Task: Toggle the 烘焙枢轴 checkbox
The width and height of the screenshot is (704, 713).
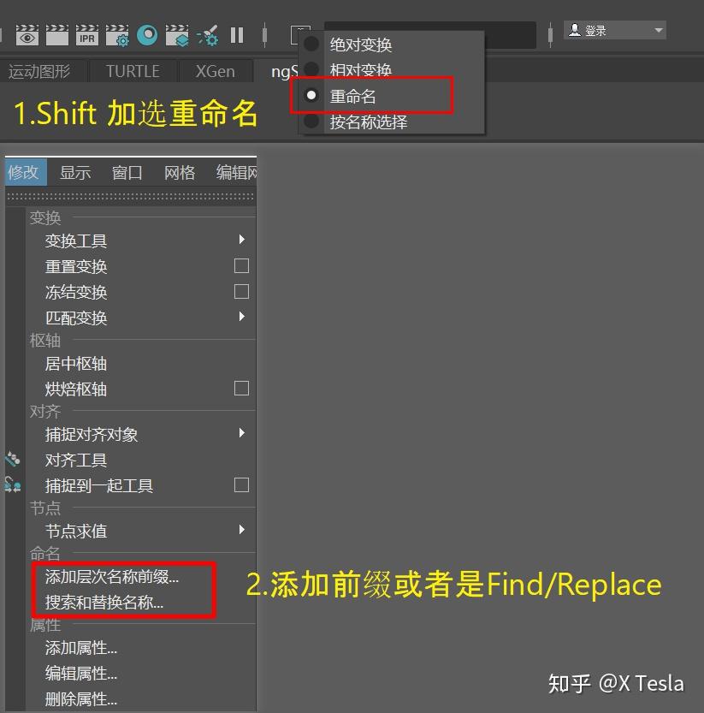Action: [x=241, y=389]
